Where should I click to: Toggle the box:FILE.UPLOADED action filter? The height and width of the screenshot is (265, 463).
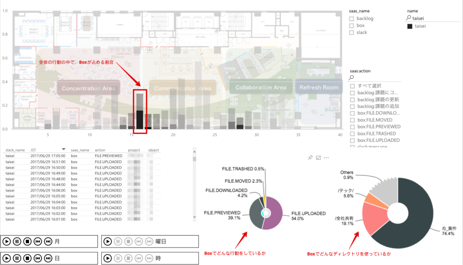pos(353,140)
